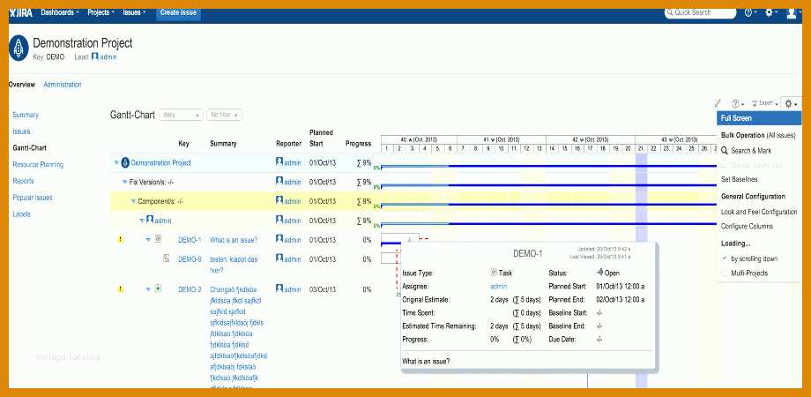Open the help menu in top header
This screenshot has height=397, width=811.
coord(750,13)
